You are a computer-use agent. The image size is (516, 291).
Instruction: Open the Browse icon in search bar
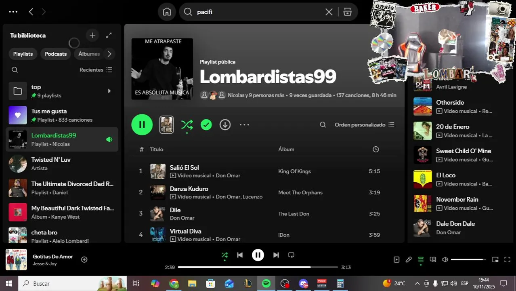click(x=348, y=12)
